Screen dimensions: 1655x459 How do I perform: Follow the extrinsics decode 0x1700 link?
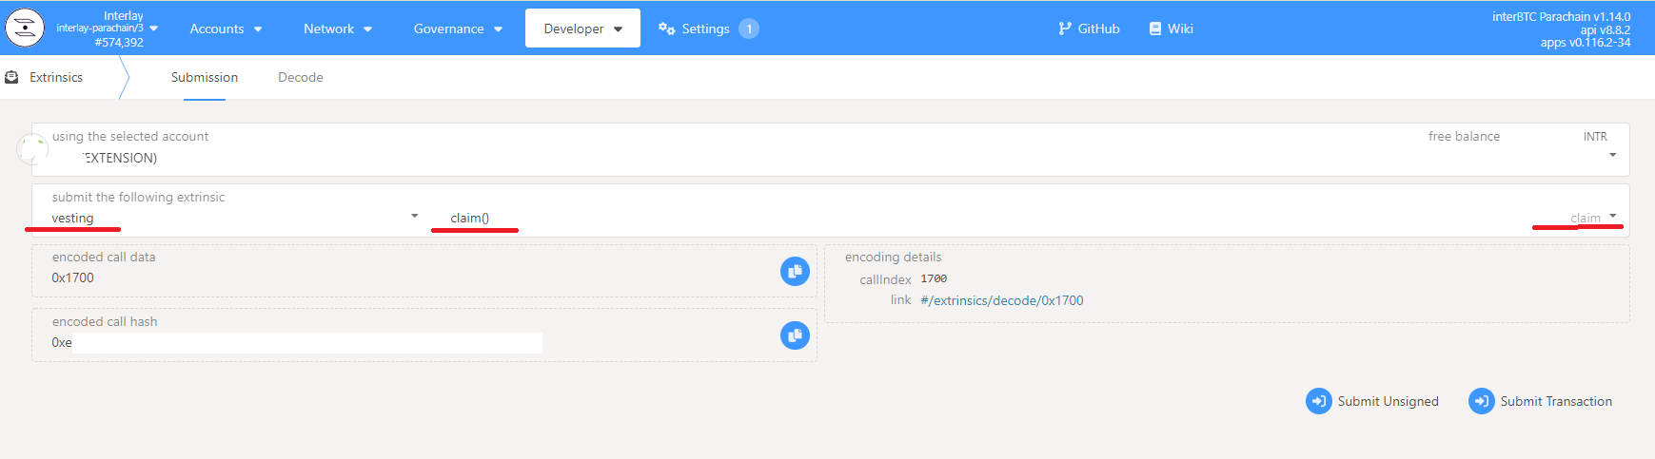click(1001, 300)
